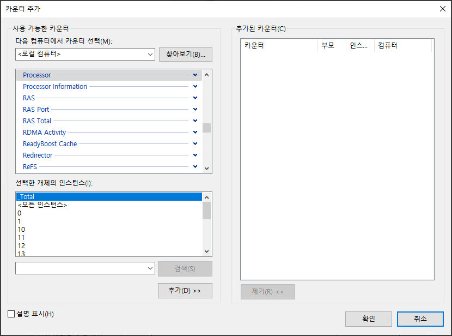
Task: Expand the RAS Total chevron
Action: tap(195, 121)
